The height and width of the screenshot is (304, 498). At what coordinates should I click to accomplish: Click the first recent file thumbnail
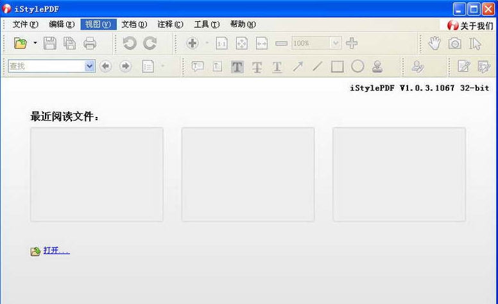click(x=97, y=175)
